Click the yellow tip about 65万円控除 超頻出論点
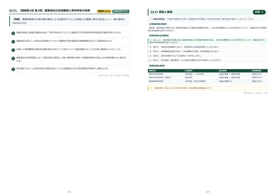Image resolution: width=277 pixels, height=196 pixels. (x=208, y=88)
